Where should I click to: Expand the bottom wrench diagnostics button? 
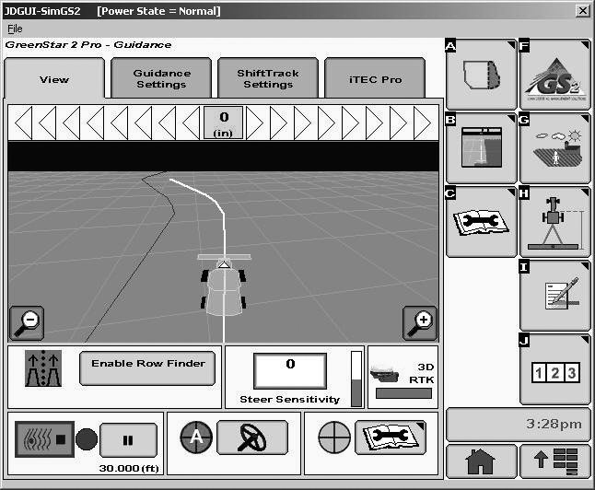391,437
